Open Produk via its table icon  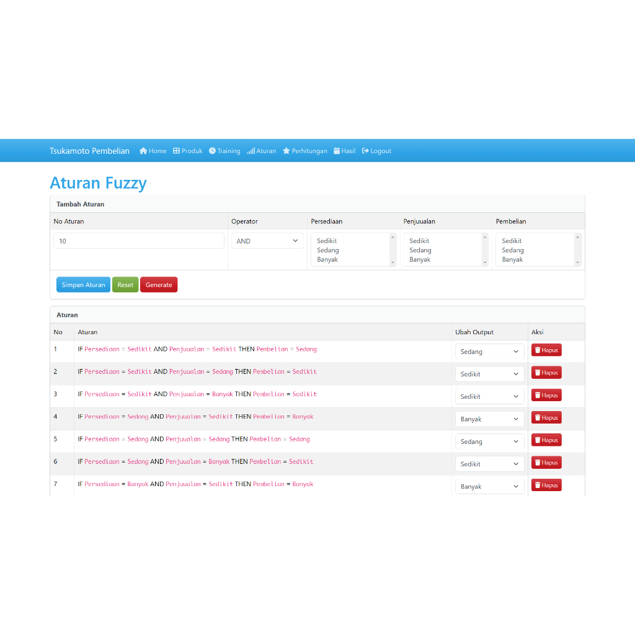pyautogui.click(x=176, y=151)
